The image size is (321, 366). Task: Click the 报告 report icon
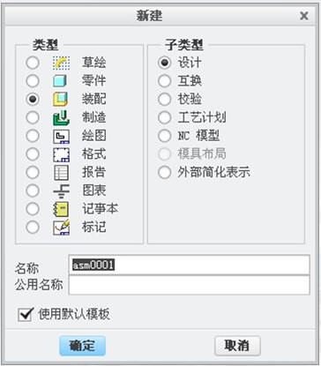tap(62, 173)
